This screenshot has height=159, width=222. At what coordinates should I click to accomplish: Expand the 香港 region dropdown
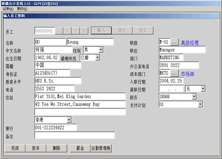(x=69, y=120)
